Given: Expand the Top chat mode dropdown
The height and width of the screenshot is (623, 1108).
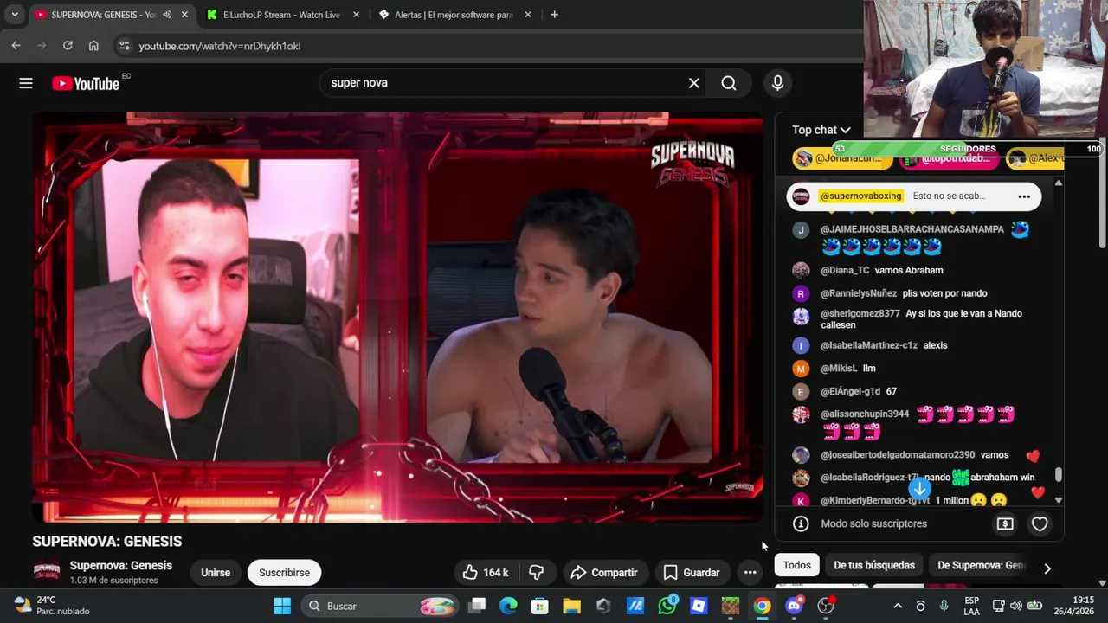Looking at the screenshot, I should tap(821, 130).
